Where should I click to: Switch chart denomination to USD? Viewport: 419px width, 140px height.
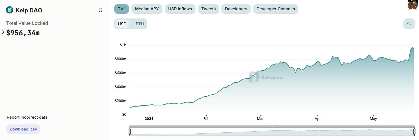point(122,24)
